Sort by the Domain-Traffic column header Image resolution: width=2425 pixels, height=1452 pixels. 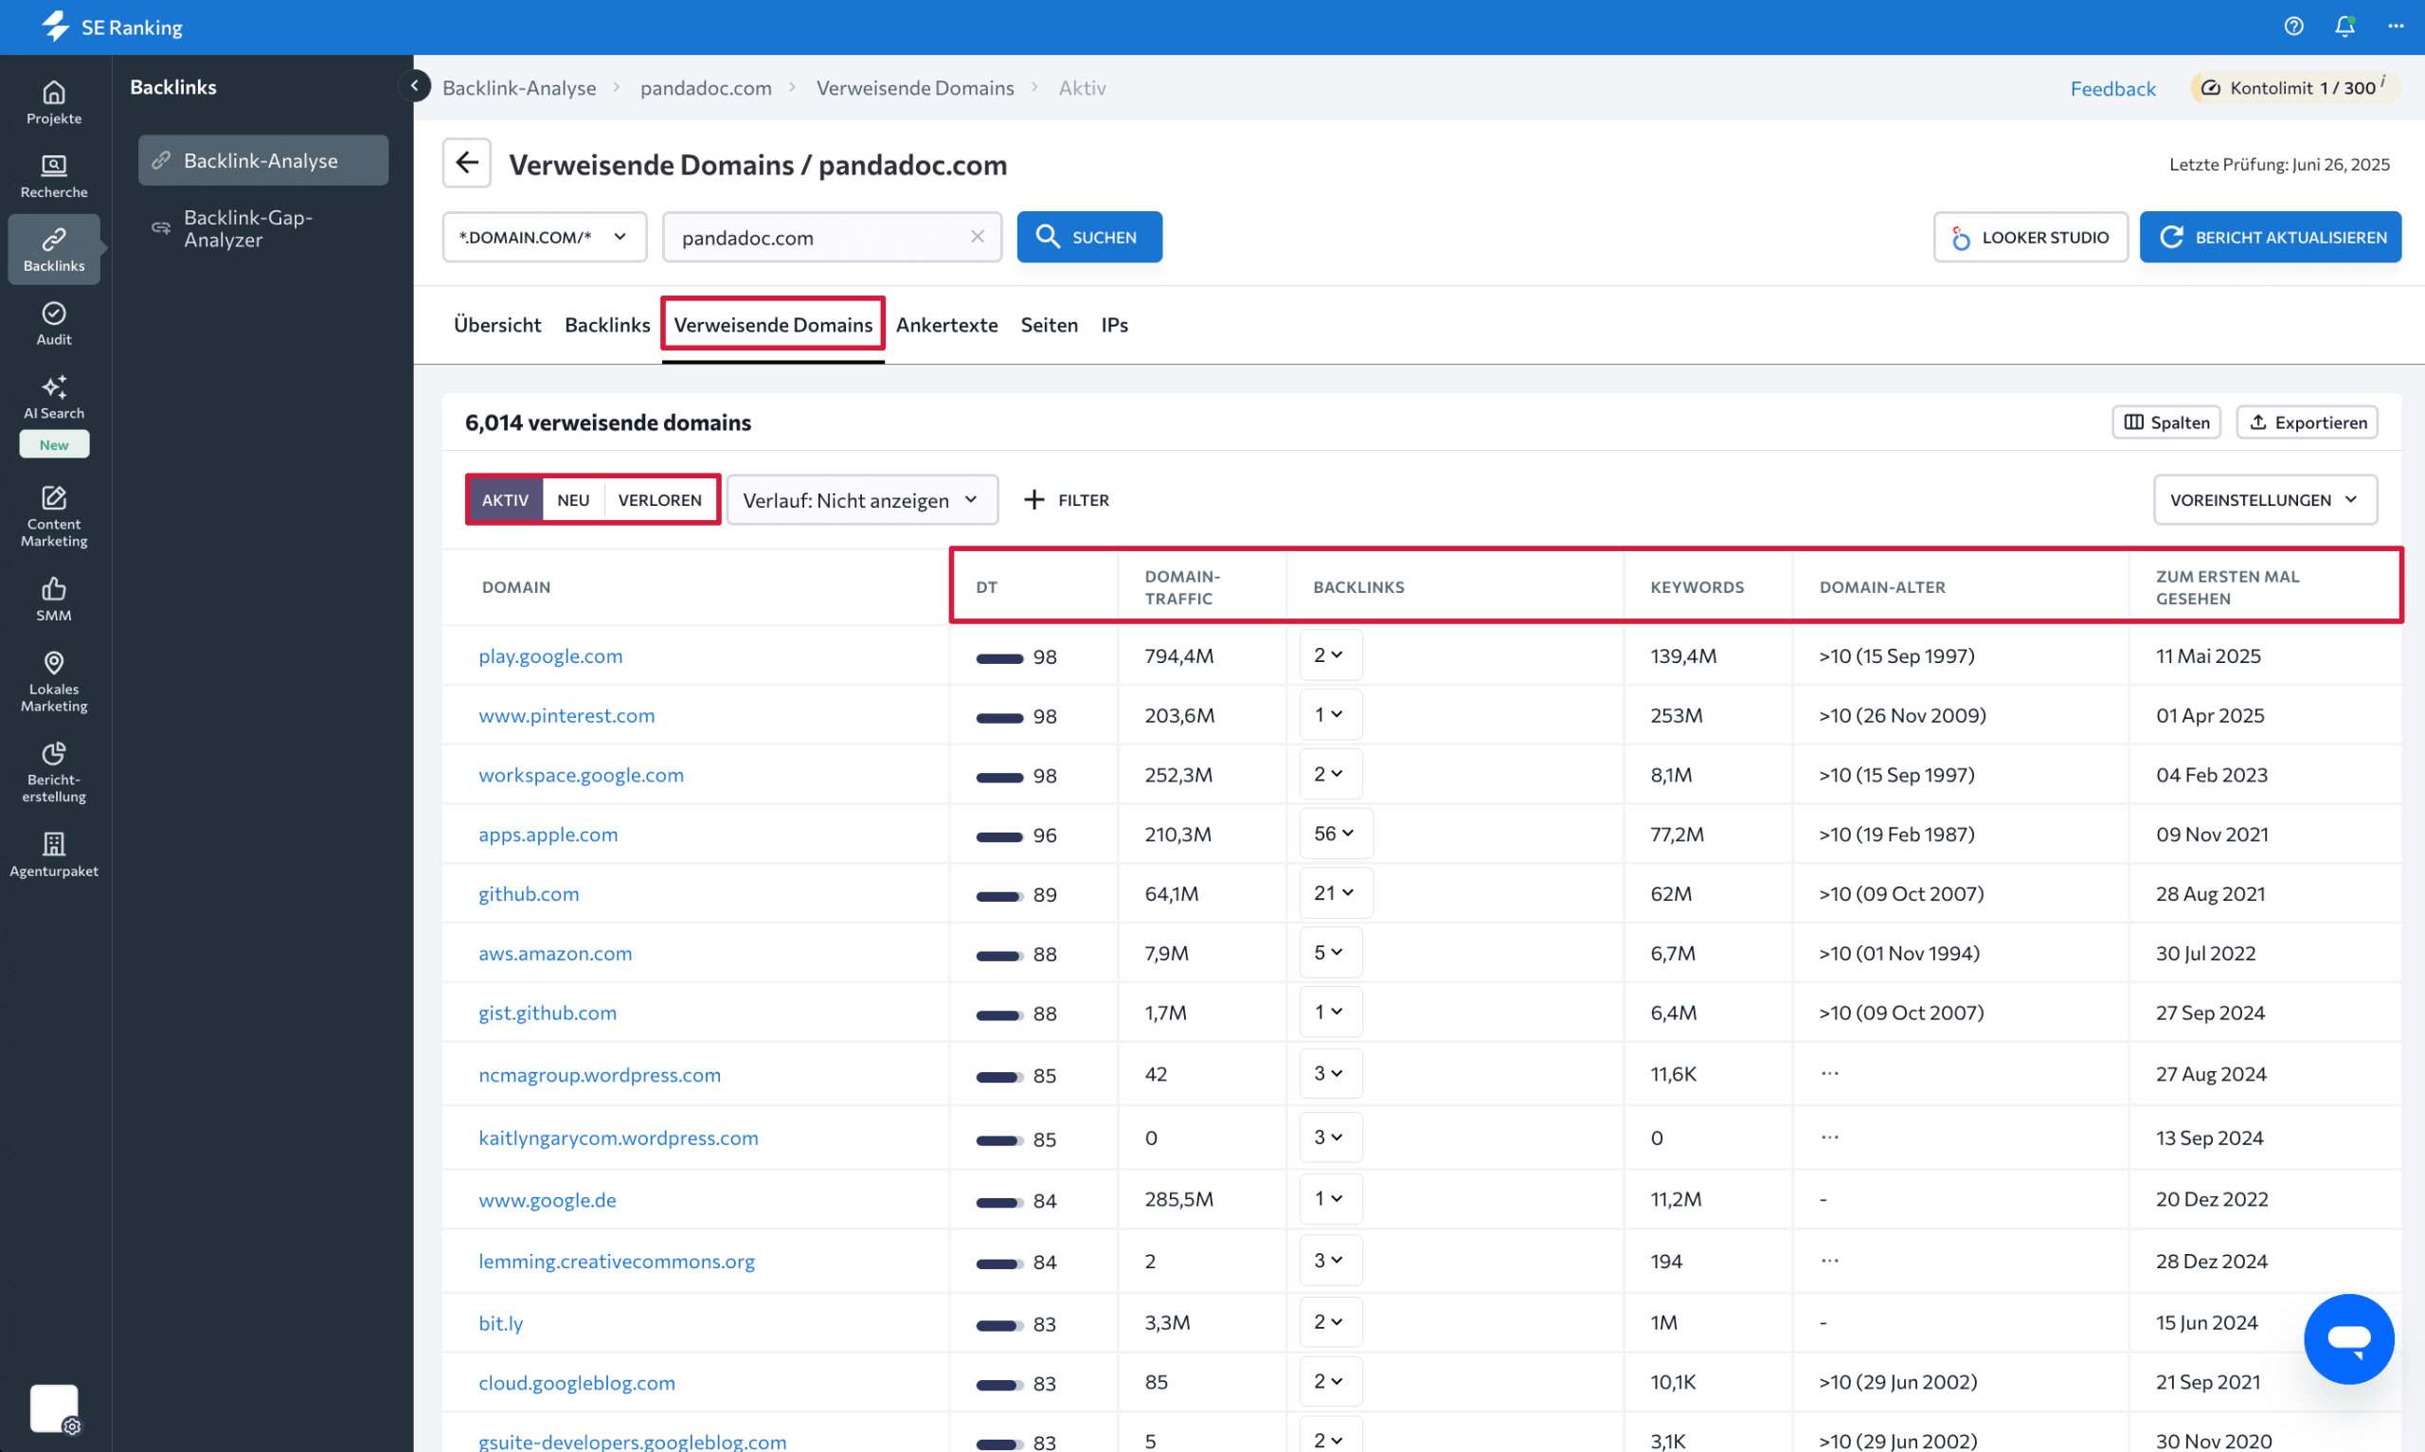(1181, 587)
